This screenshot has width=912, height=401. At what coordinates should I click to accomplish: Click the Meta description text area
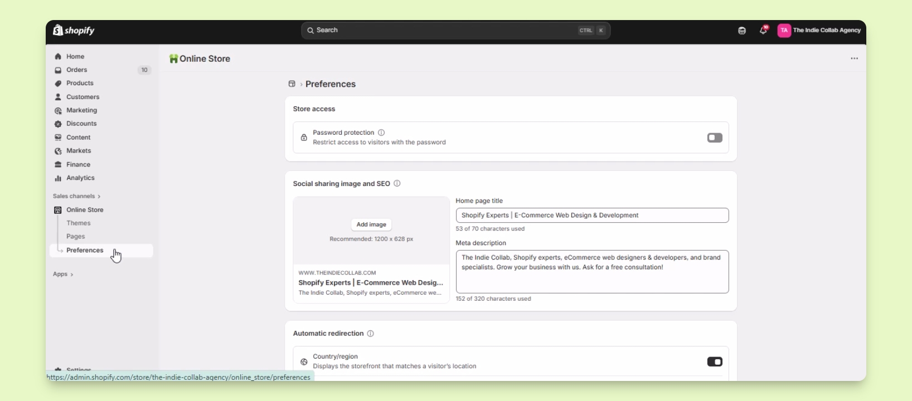(x=592, y=272)
